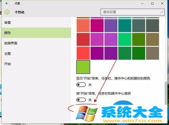Pick the slate gray-green swatch
169x125 pixels.
click(139, 26)
